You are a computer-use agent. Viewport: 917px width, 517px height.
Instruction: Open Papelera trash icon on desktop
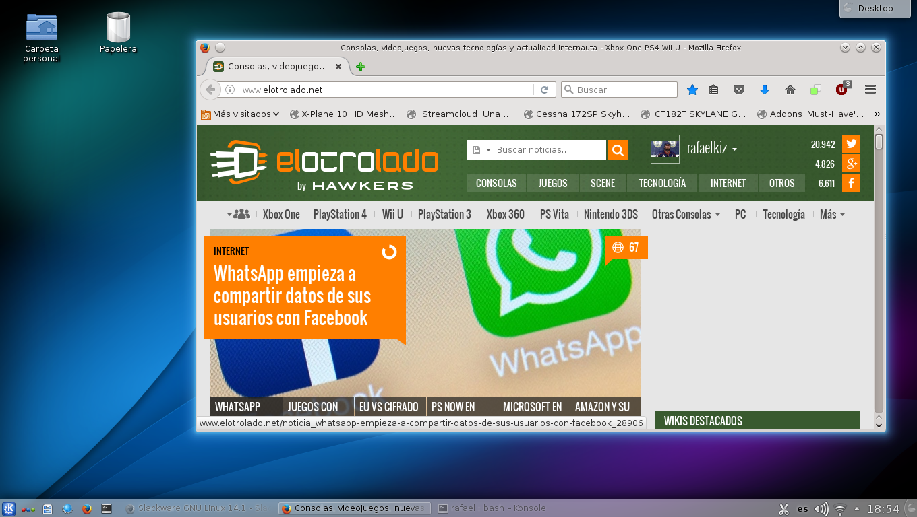tap(118, 34)
